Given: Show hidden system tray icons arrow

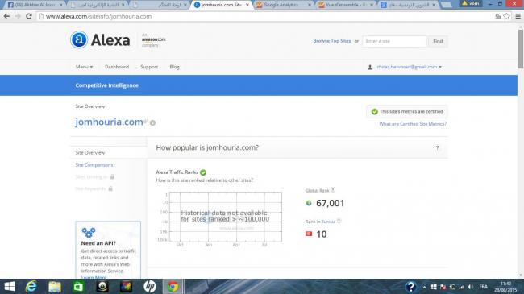Looking at the screenshot, I should [424, 287].
